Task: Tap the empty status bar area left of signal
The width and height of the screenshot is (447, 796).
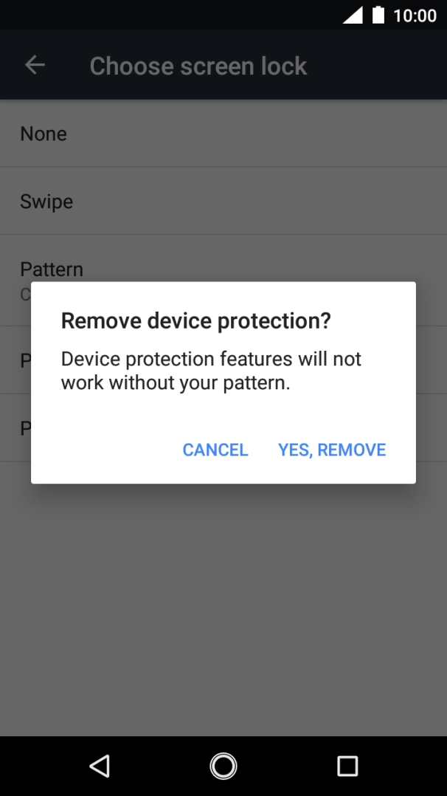Action: tap(167, 16)
